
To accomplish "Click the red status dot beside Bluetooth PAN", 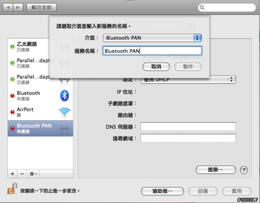I will pyautogui.click(x=13, y=128).
